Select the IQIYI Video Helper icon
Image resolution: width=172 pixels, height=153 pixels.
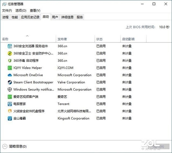click(x=10, y=68)
